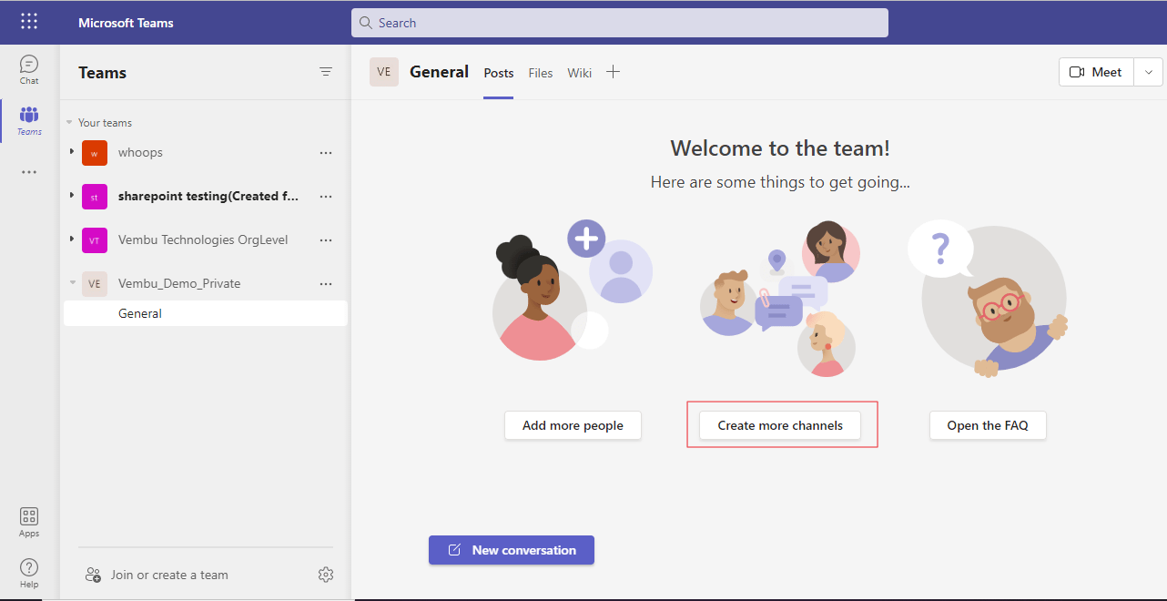Expand the whoops team
This screenshot has width=1167, height=601.
tap(72, 152)
